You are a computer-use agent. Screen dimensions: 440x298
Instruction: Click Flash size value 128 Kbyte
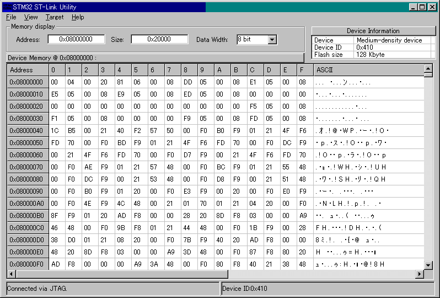click(x=371, y=55)
